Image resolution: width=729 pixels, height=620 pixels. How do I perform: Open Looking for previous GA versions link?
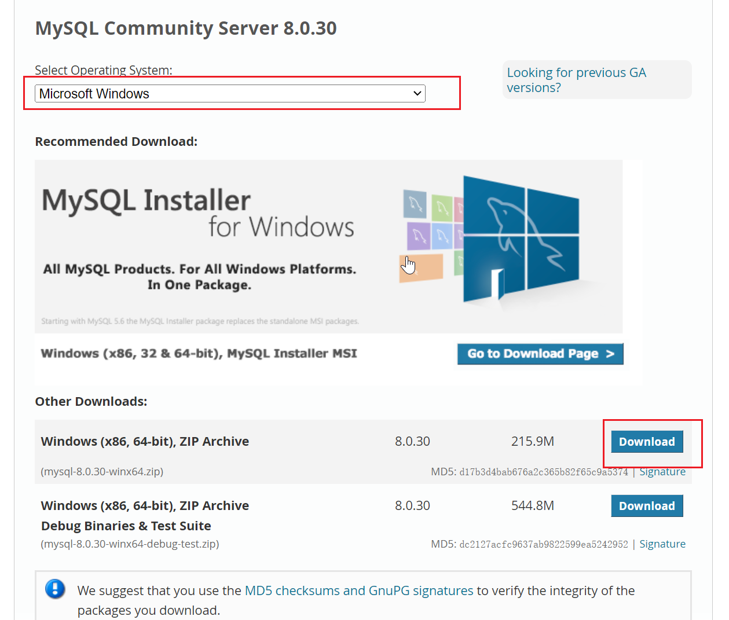(x=576, y=80)
